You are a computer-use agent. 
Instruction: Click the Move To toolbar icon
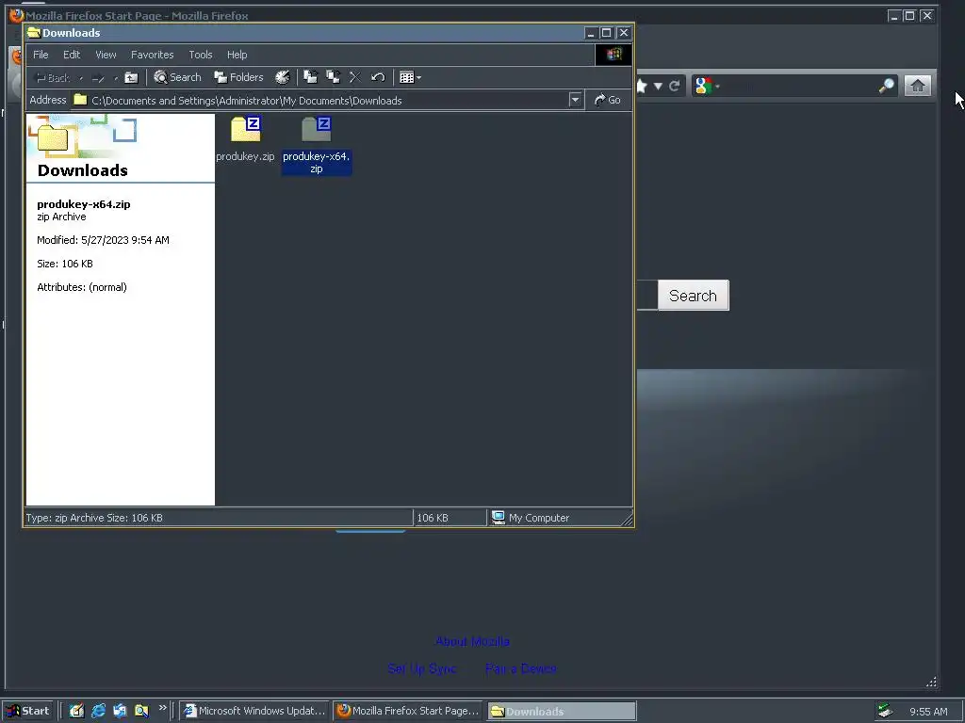311,77
